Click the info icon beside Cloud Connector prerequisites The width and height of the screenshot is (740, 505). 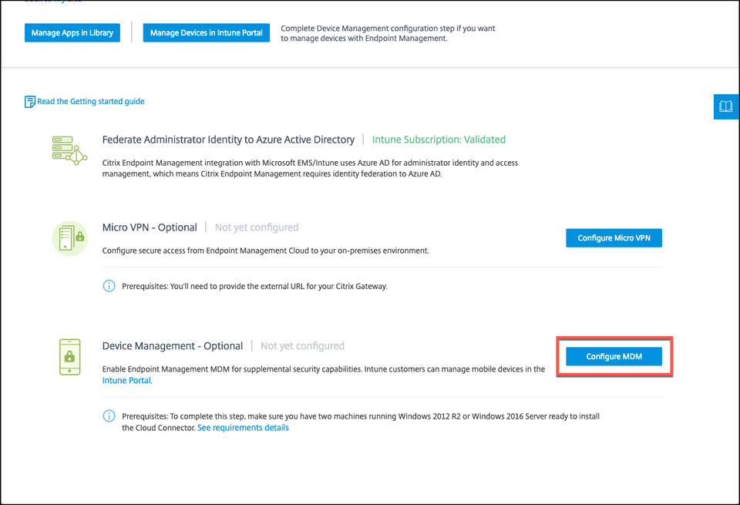109,416
